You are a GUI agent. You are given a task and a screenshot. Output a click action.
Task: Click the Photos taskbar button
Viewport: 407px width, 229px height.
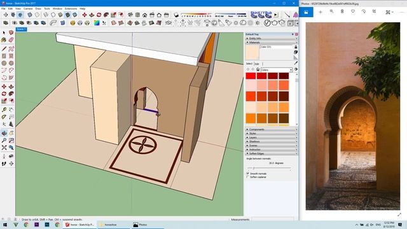point(148,225)
